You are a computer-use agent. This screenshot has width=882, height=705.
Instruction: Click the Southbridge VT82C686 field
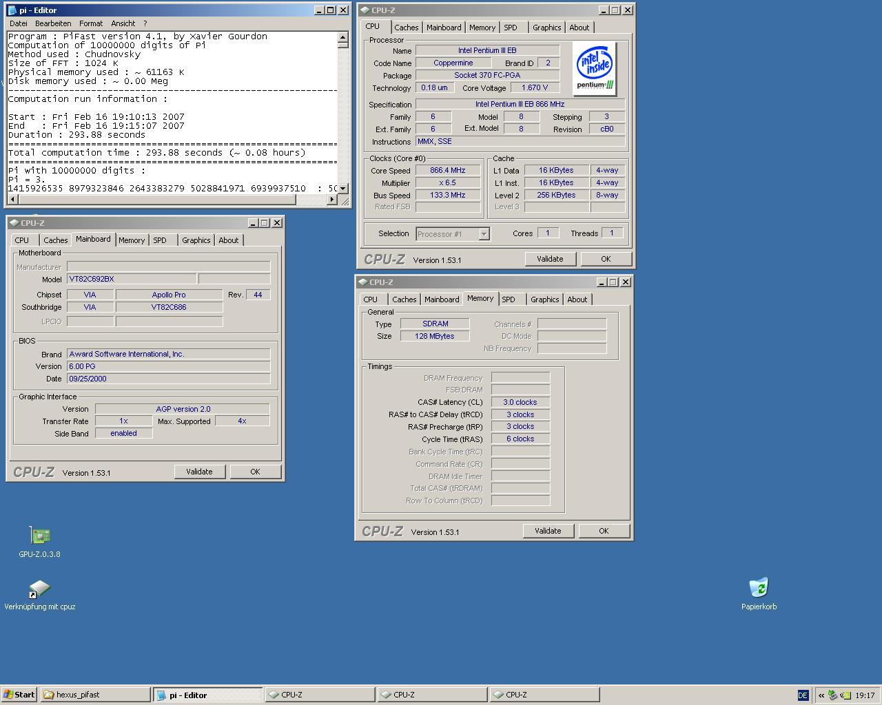tap(169, 308)
